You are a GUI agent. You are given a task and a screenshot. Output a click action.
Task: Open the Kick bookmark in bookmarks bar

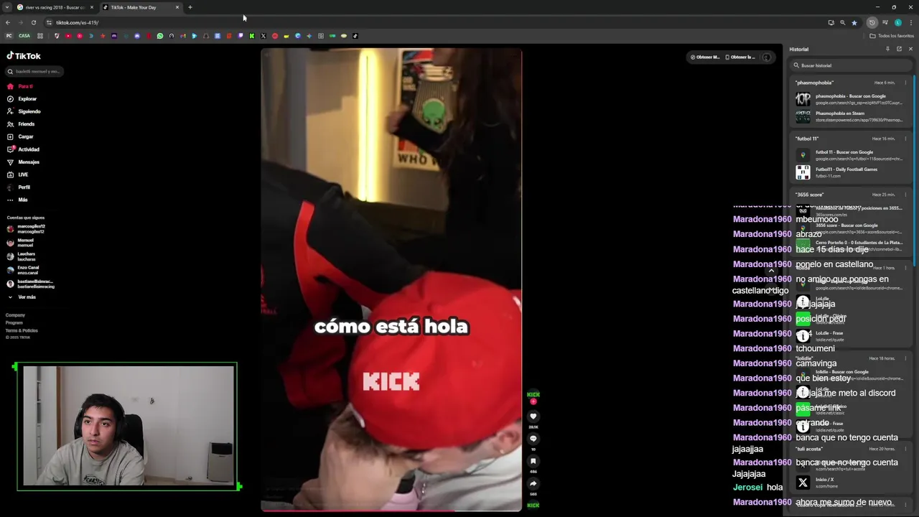tap(252, 36)
